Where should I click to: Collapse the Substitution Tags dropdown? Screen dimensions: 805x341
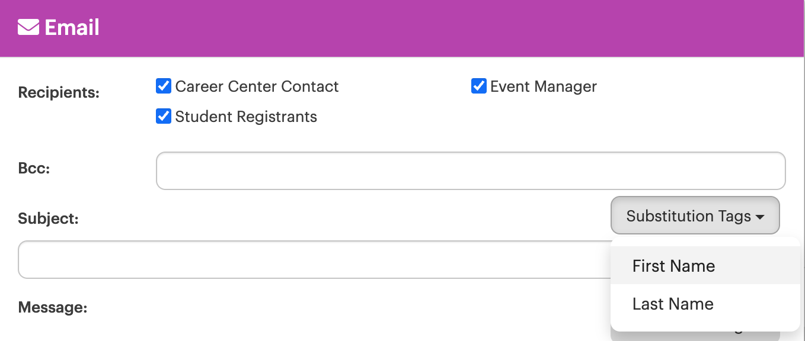695,216
